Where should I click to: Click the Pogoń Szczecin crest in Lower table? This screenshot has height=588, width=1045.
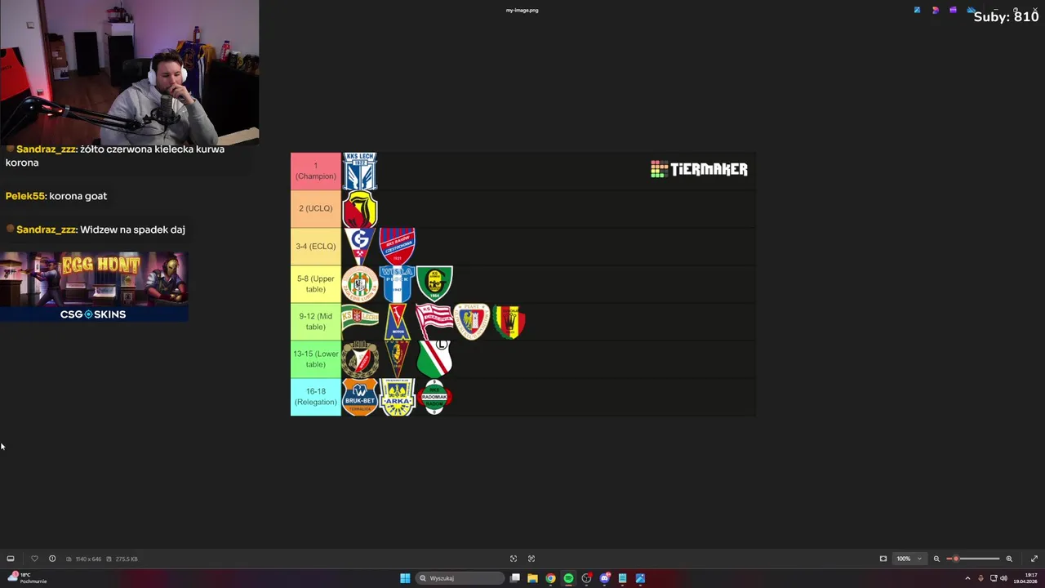point(398,359)
